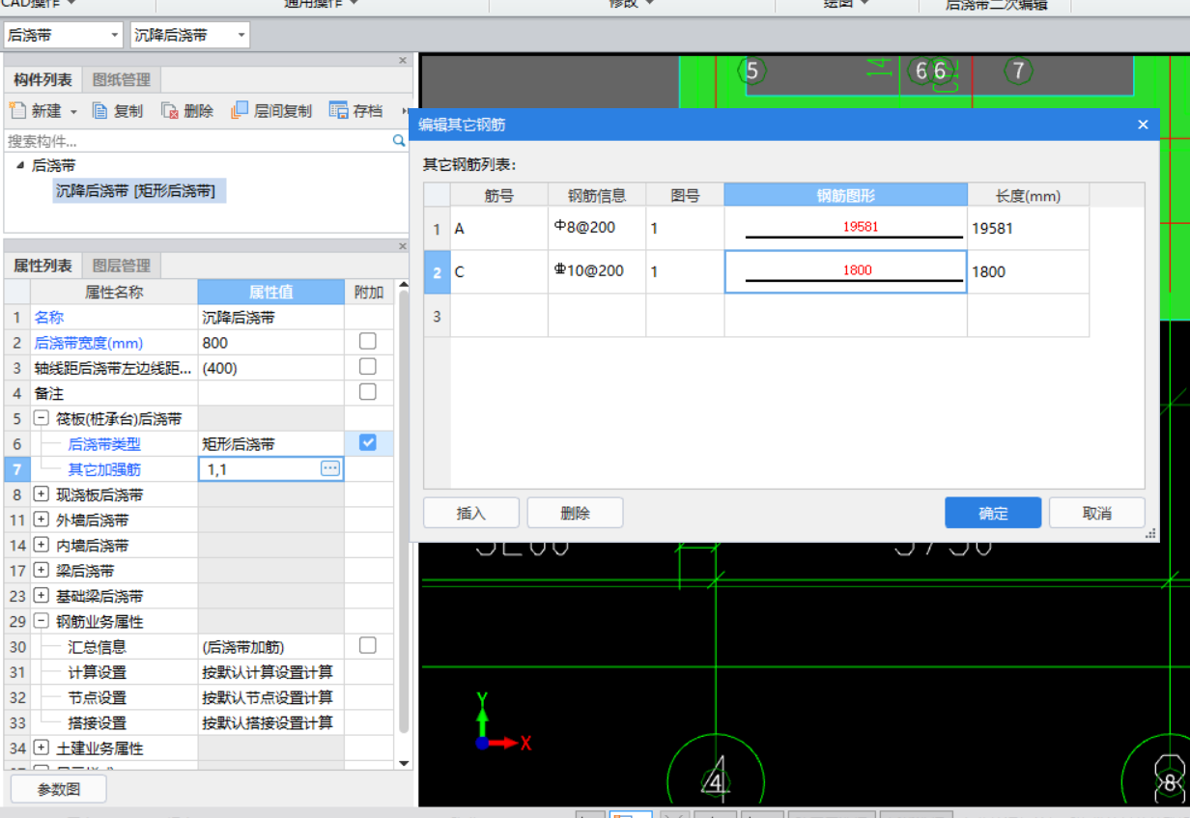Viewport: 1190px width, 818px height.
Task: Click rebar info cell 10@200 in row C
Action: (597, 271)
